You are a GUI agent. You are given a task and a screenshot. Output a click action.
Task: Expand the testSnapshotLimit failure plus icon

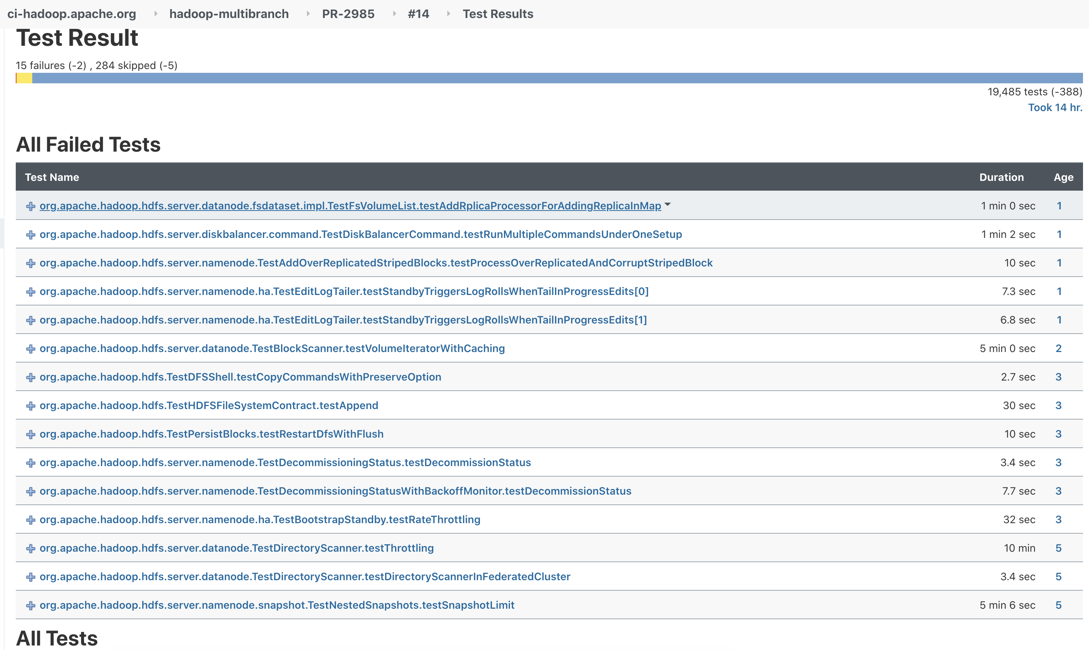[31, 605]
